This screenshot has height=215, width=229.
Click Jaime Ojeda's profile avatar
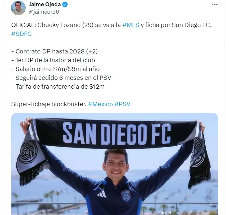19,8
